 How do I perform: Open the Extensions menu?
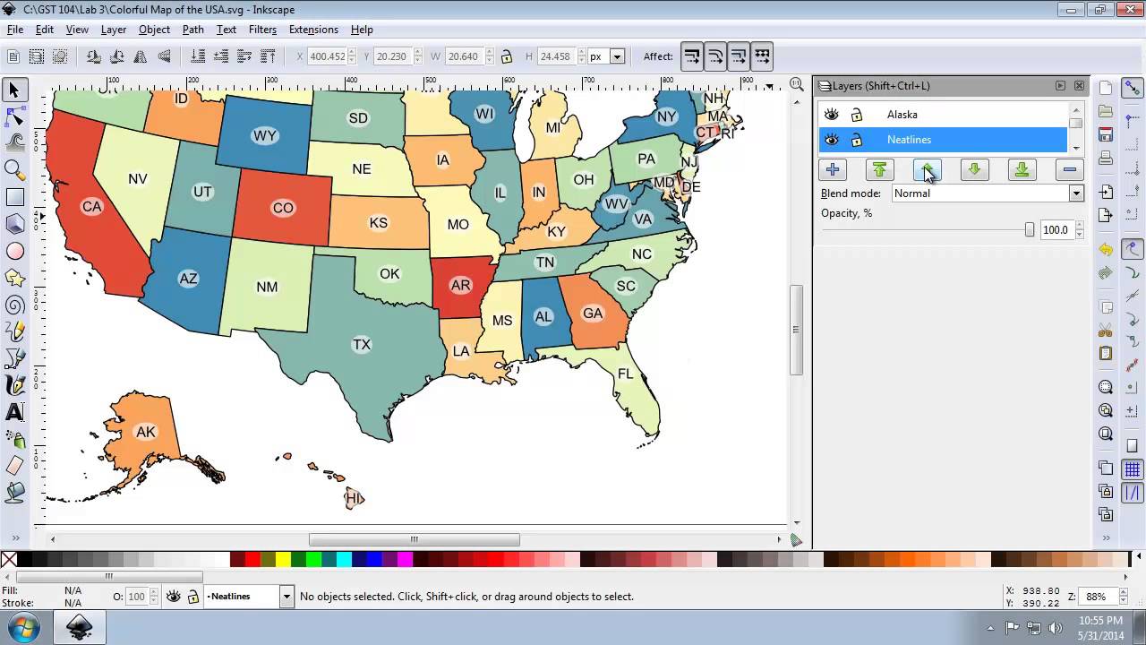point(313,30)
